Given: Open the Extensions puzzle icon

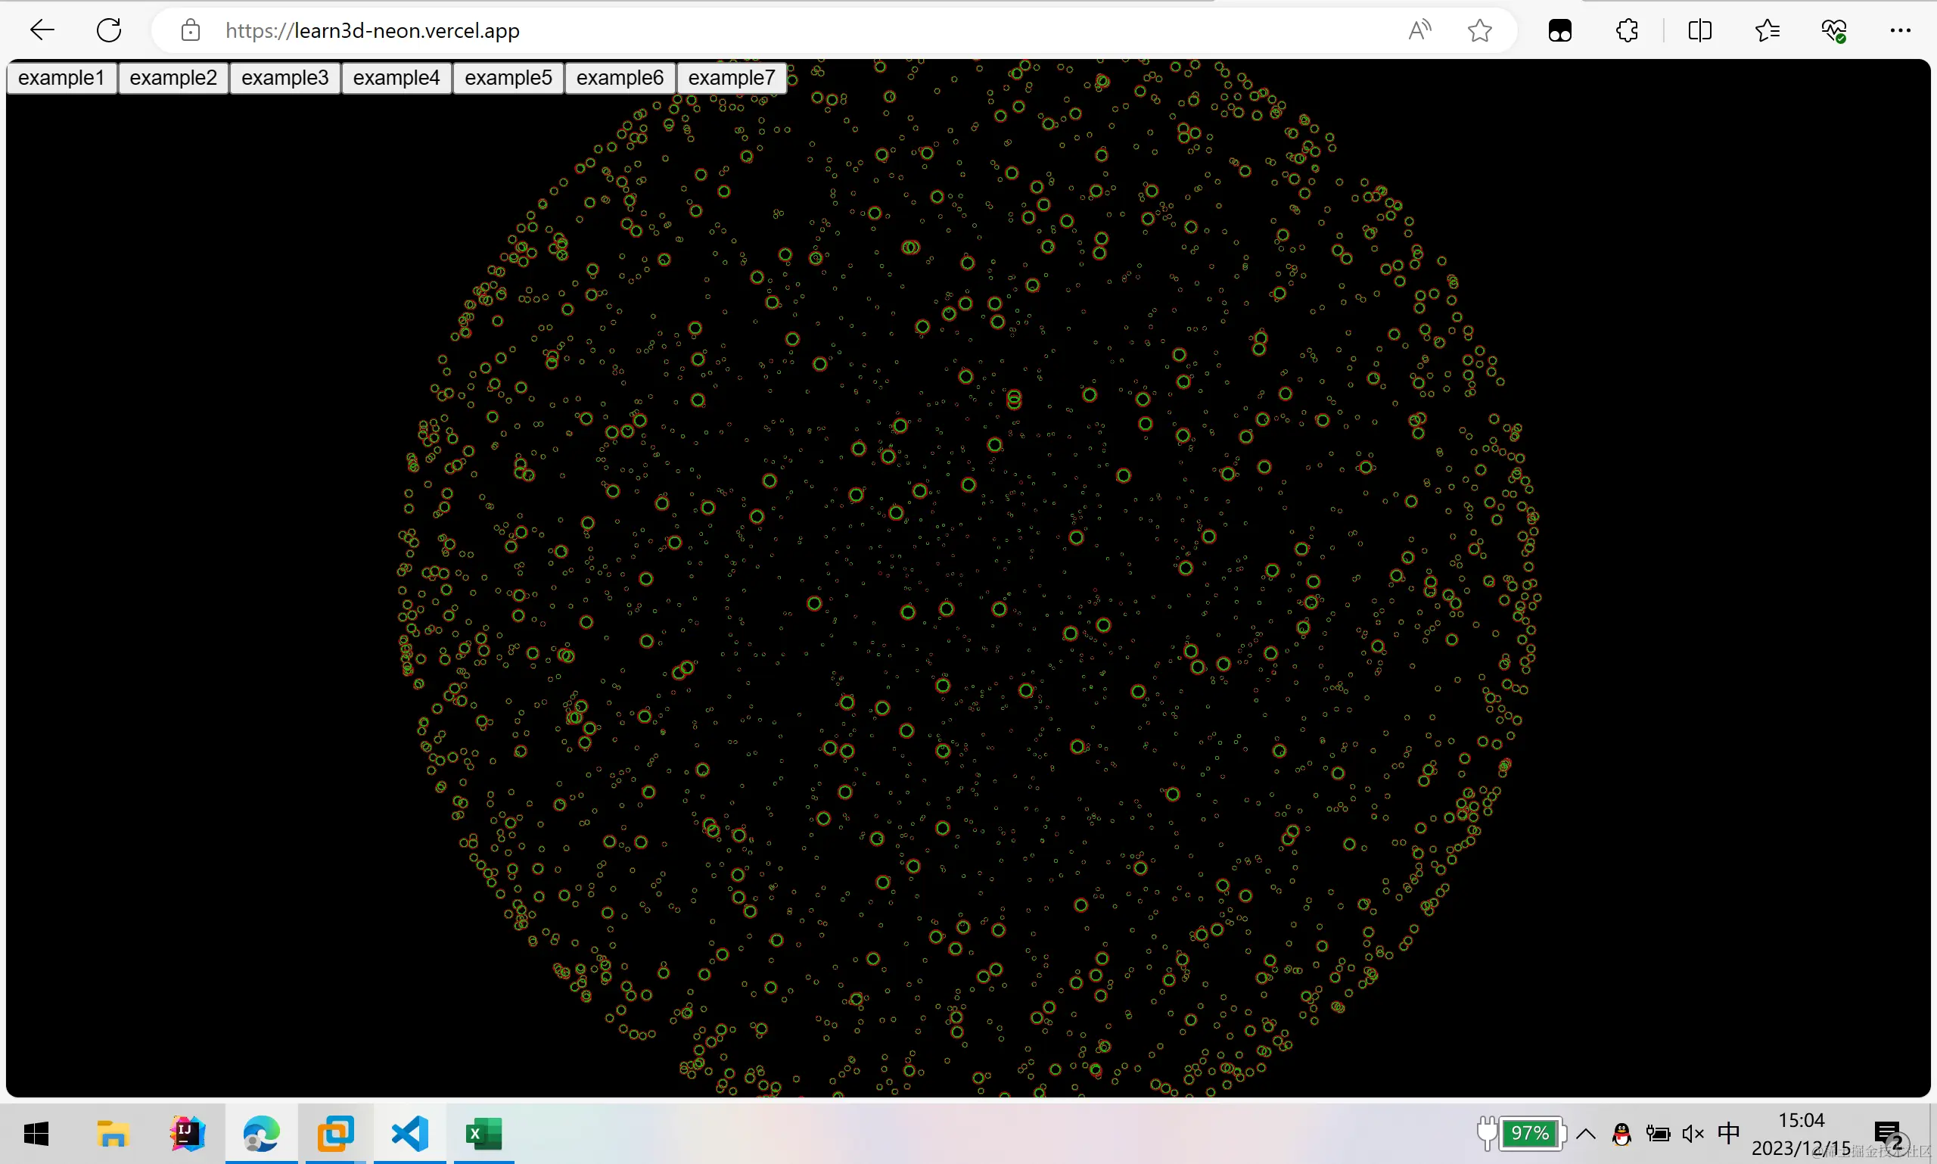Looking at the screenshot, I should tap(1628, 30).
